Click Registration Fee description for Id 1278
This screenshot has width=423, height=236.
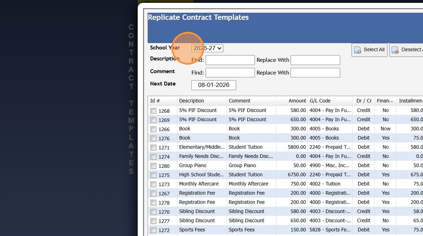pyautogui.click(x=202, y=202)
